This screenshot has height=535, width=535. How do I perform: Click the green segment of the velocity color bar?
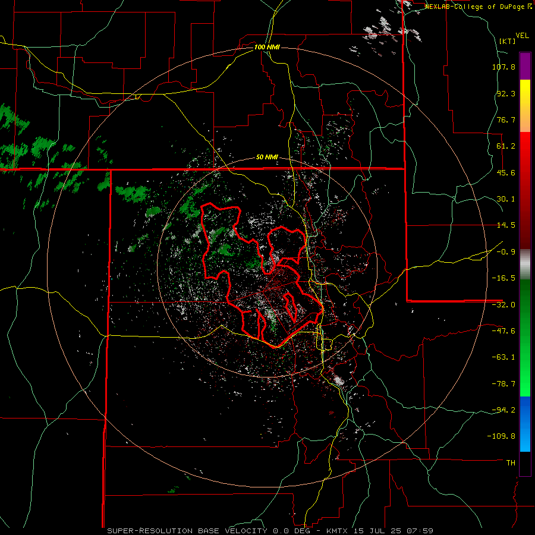click(x=525, y=338)
